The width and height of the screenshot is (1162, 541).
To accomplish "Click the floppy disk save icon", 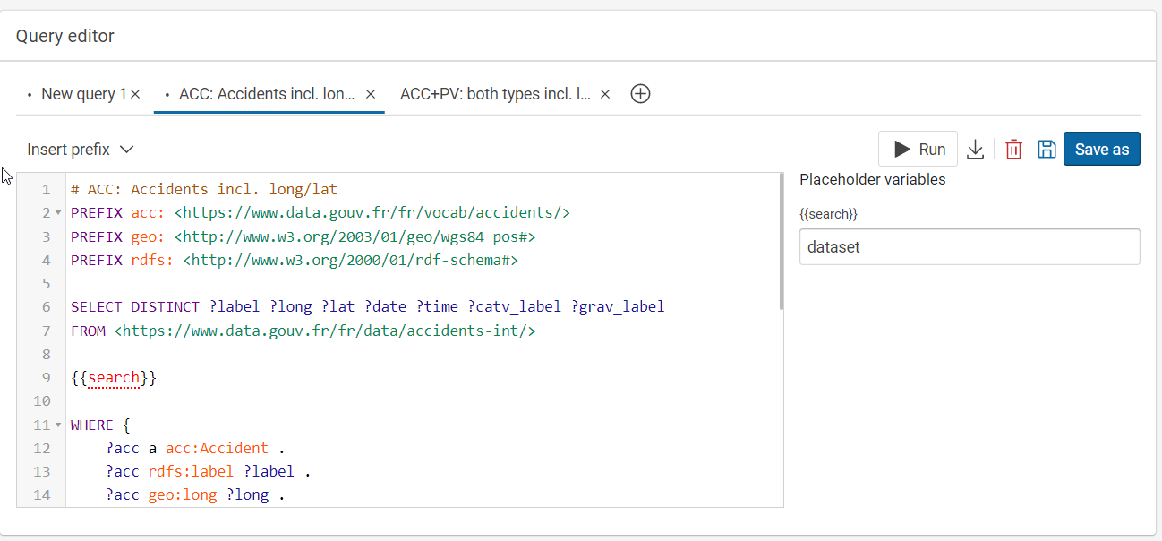I will click(1046, 150).
